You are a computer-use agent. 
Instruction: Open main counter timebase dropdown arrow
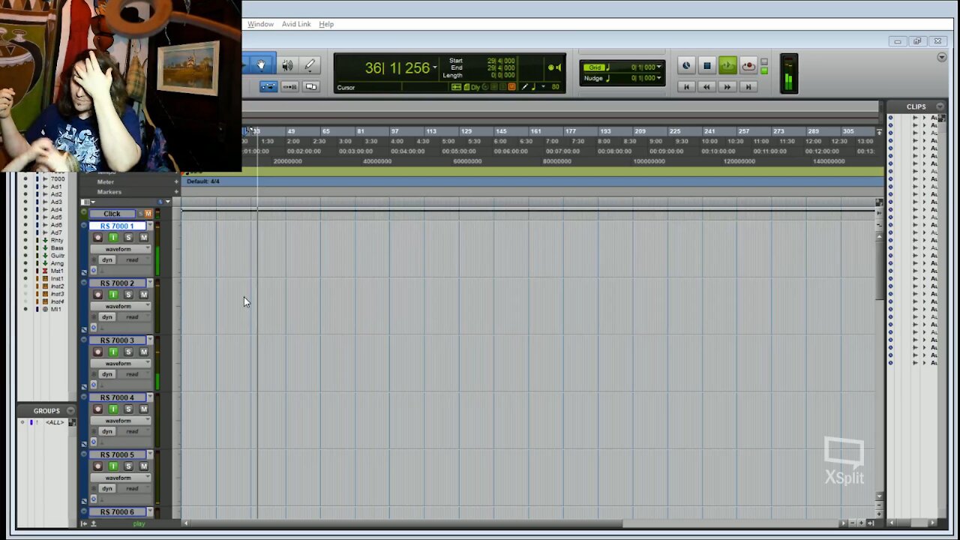click(x=435, y=68)
